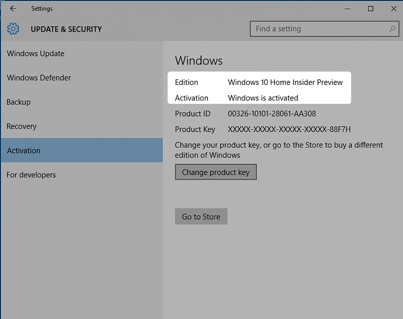Minimize the Settings window
403x319 pixels.
point(347,9)
